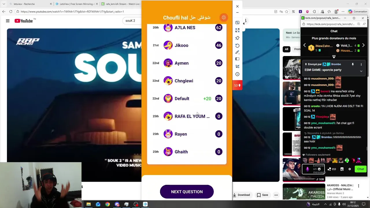Rotate the mirrored screen in LetsView
This screenshot has height=208, width=370.
tap(237, 45)
